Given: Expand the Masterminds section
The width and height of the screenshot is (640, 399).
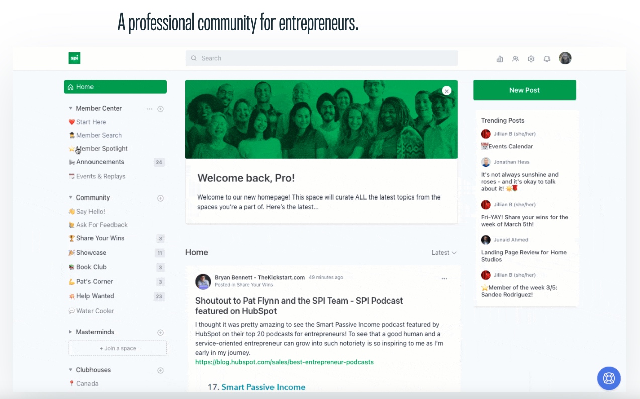Looking at the screenshot, I should click(x=70, y=332).
